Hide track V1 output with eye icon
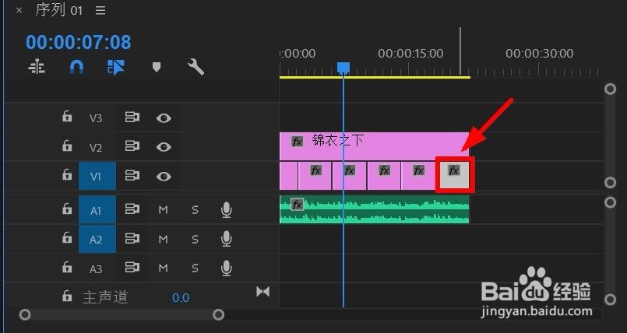This screenshot has width=627, height=333. coord(164,176)
